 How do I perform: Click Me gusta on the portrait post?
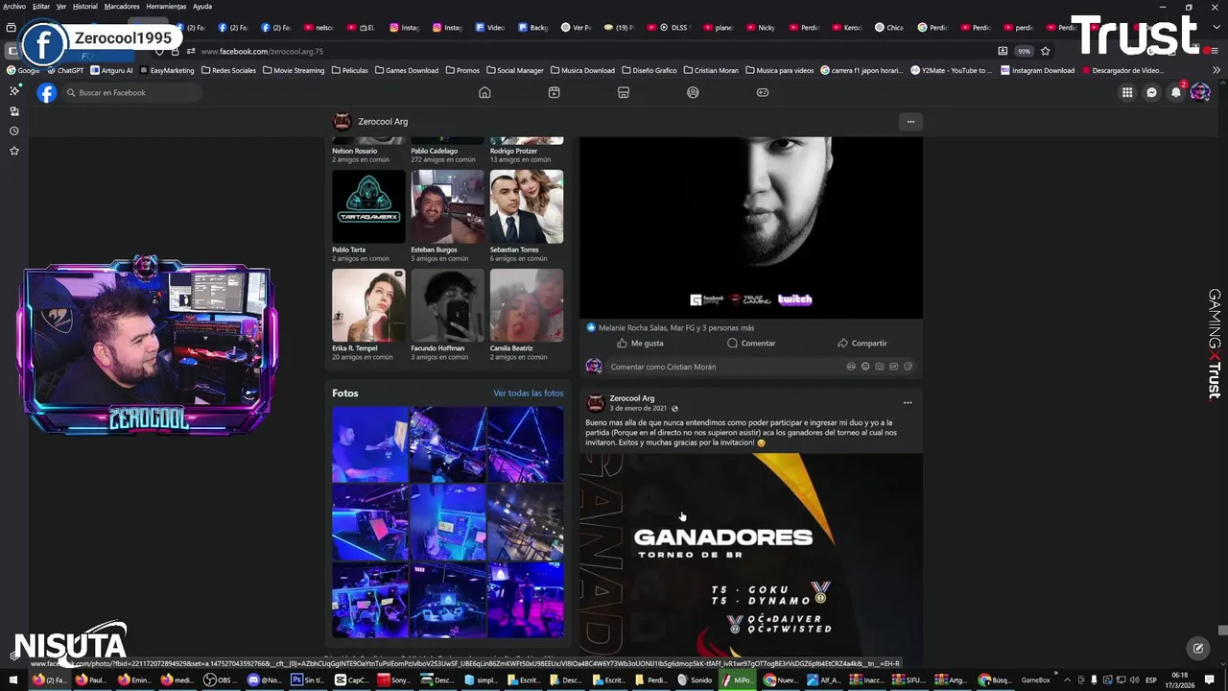pos(641,343)
